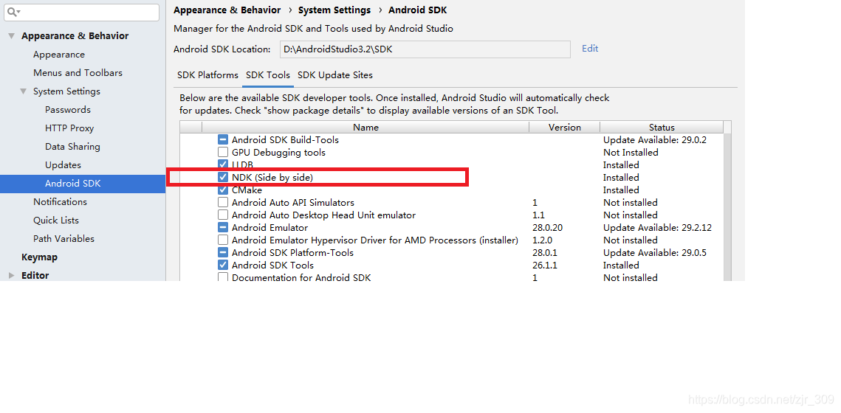Select the version cell '28.0.1'

[x=545, y=253]
